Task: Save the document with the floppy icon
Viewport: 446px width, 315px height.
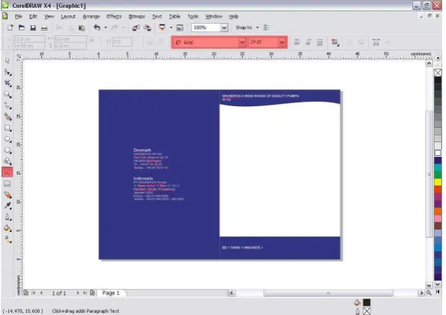Action: [33, 28]
